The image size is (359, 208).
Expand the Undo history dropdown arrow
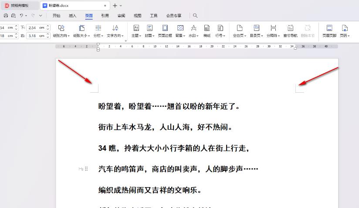[26, 16]
